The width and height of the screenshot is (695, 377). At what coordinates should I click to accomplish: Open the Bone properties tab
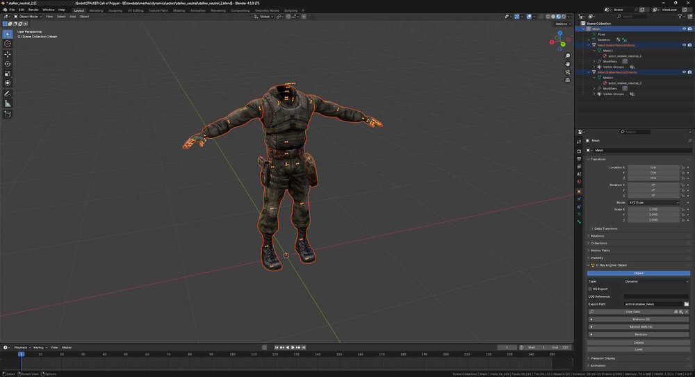click(579, 221)
